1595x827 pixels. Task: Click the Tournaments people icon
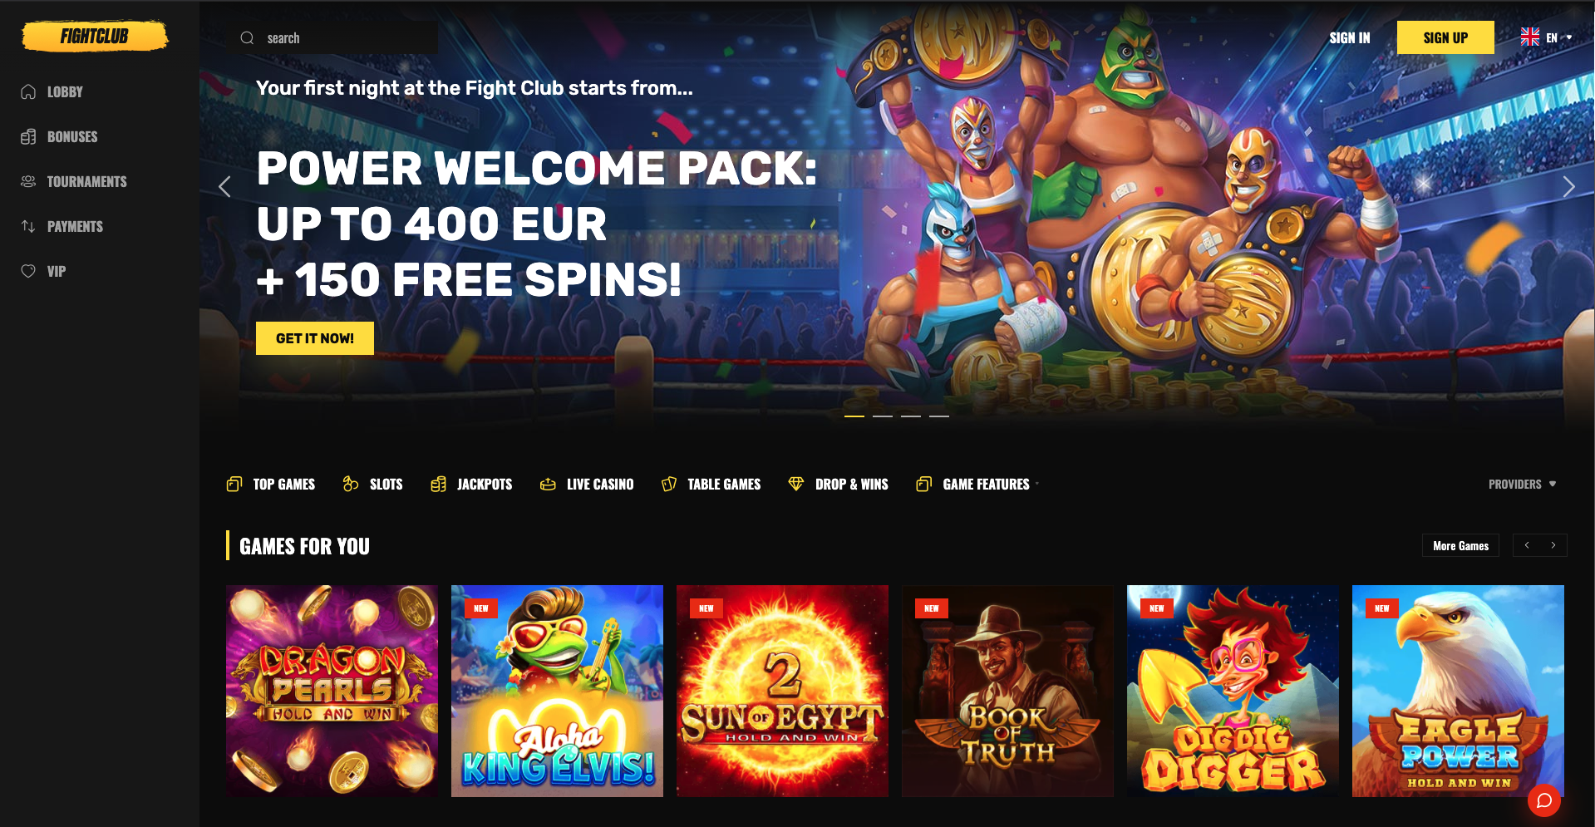[x=28, y=181]
